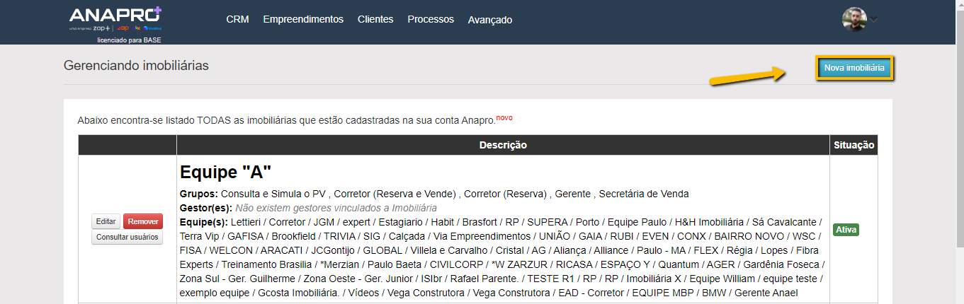Click the purple plus on the Anapro logo

coord(157,11)
